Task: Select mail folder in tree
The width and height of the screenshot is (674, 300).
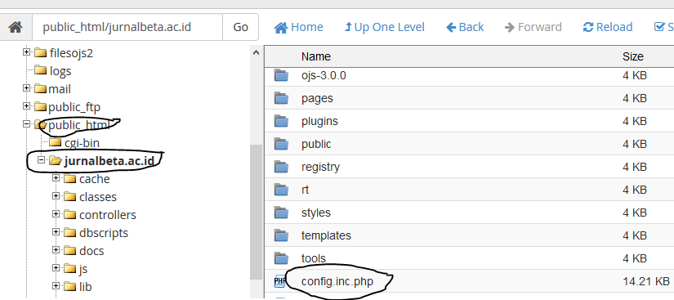Action: click(60, 89)
